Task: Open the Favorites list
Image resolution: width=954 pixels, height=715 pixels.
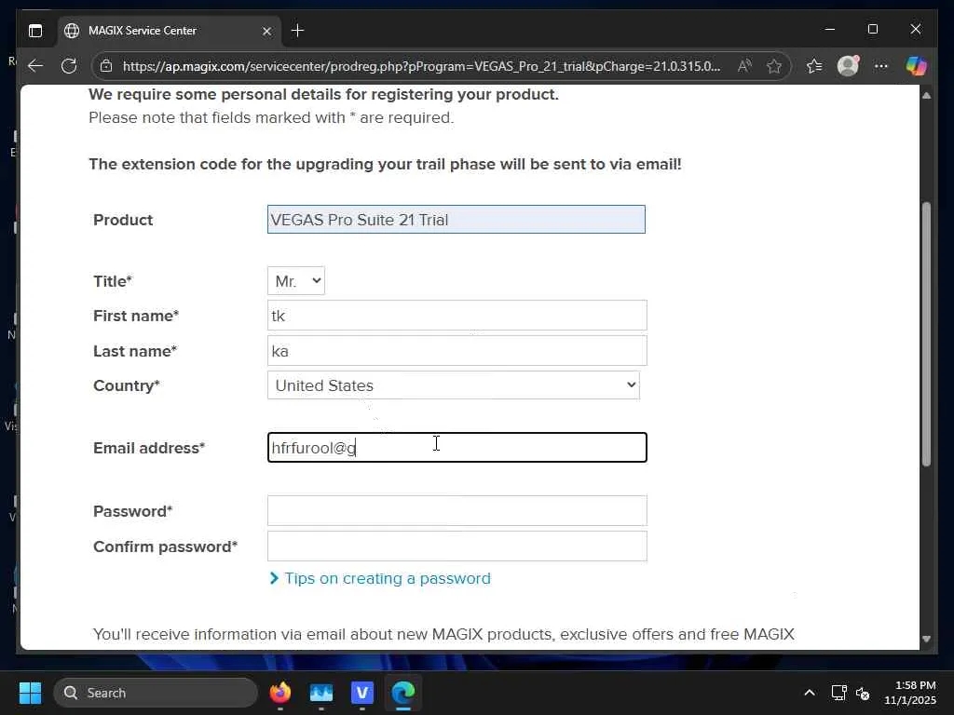Action: tap(814, 66)
